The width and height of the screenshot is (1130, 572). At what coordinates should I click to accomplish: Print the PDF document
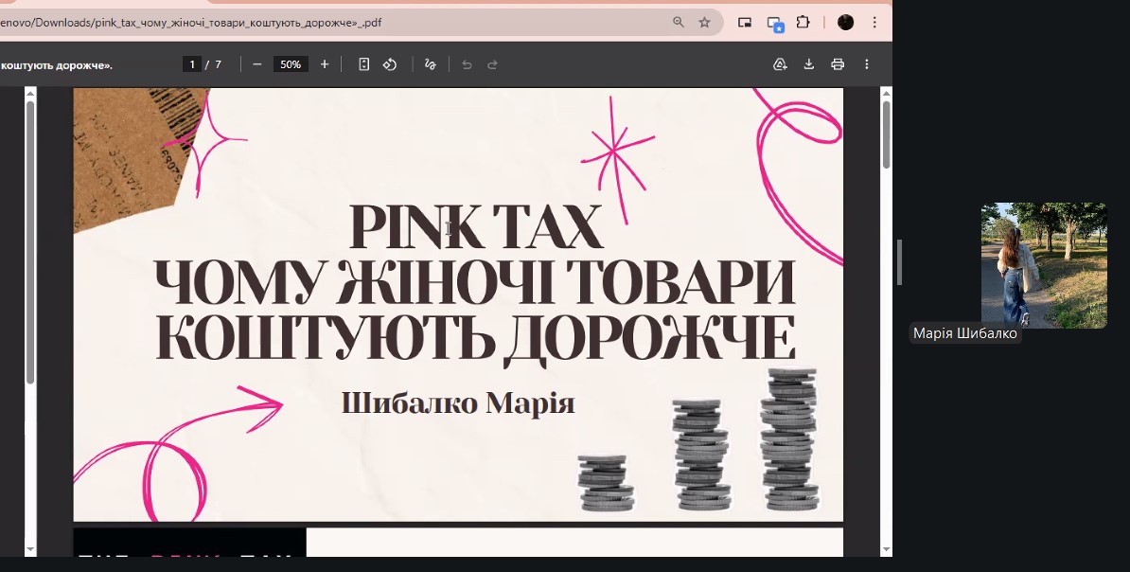838,64
